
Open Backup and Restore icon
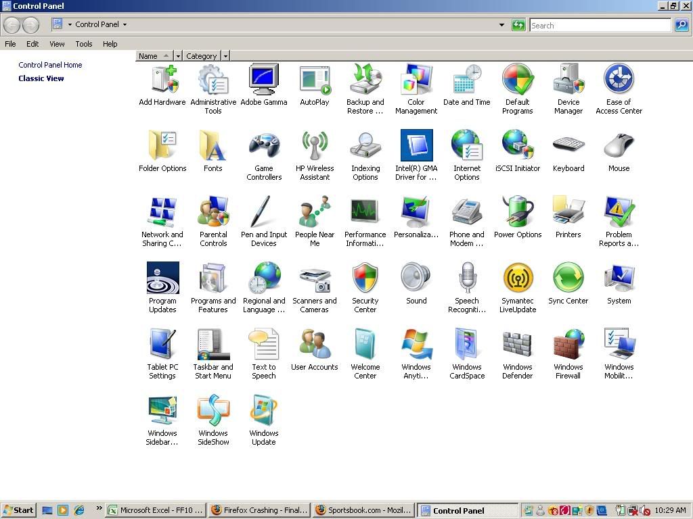[x=365, y=80]
